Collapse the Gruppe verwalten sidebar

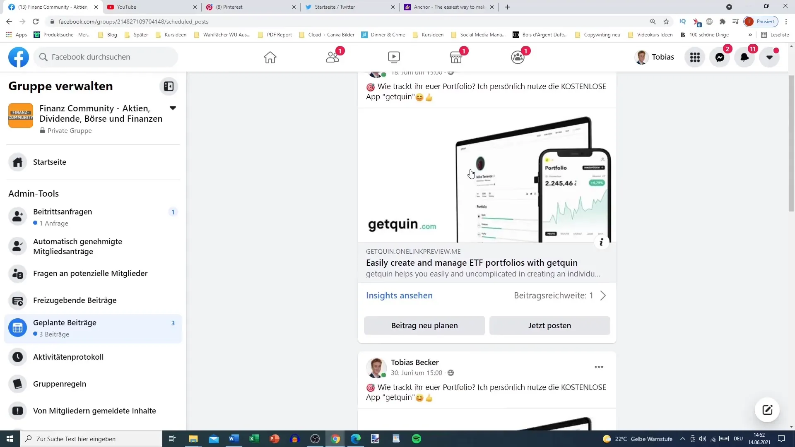click(169, 86)
